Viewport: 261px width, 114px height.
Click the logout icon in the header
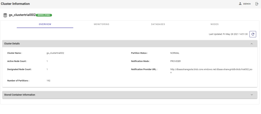tap(257, 4)
